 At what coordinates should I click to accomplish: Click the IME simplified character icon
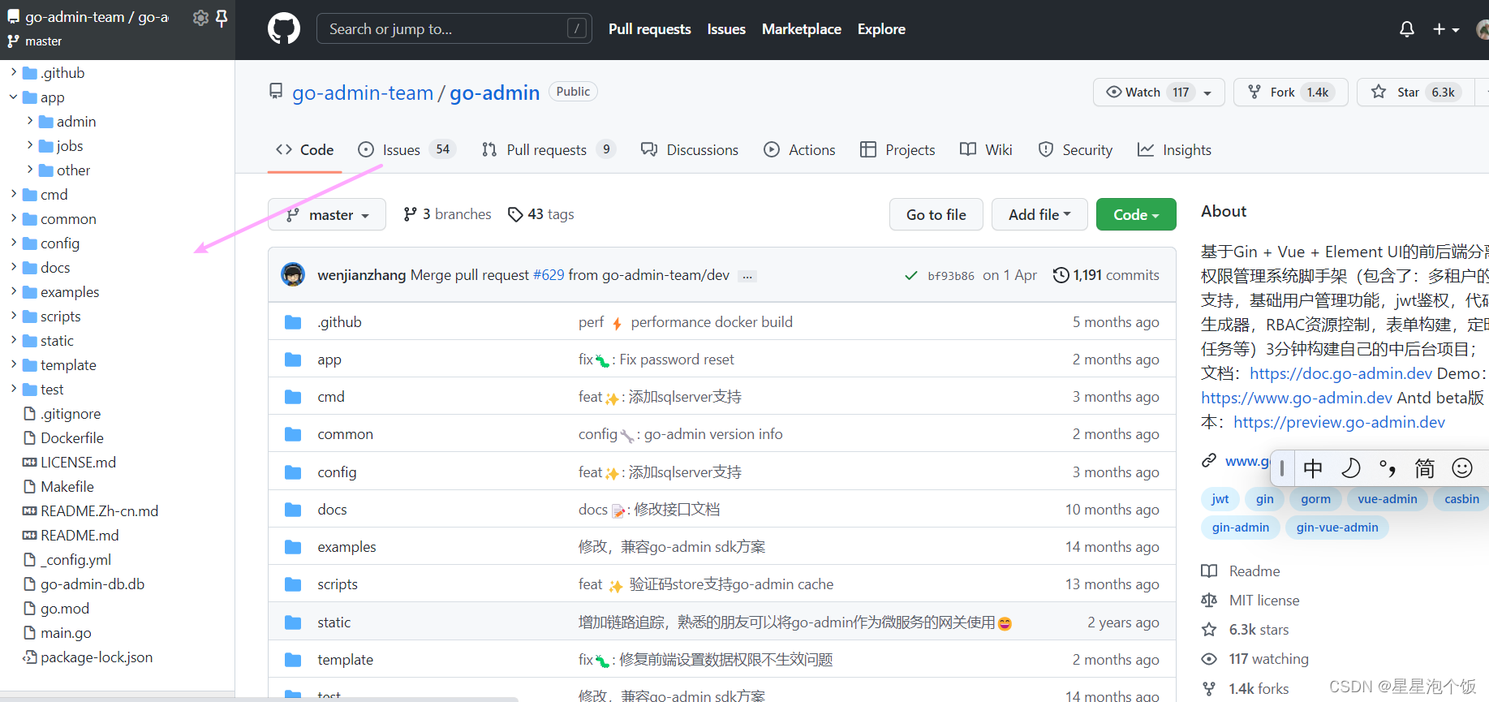pos(1425,468)
